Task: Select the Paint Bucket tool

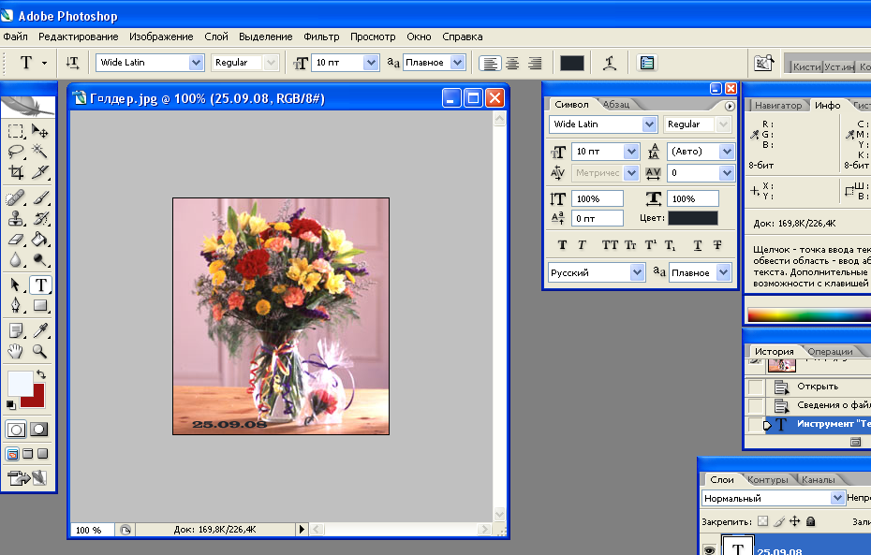Action: pos(39,240)
